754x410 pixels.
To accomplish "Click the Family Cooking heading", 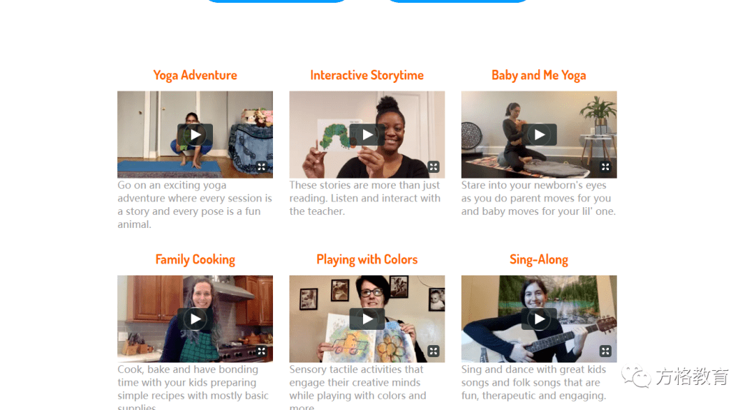I will [x=195, y=259].
